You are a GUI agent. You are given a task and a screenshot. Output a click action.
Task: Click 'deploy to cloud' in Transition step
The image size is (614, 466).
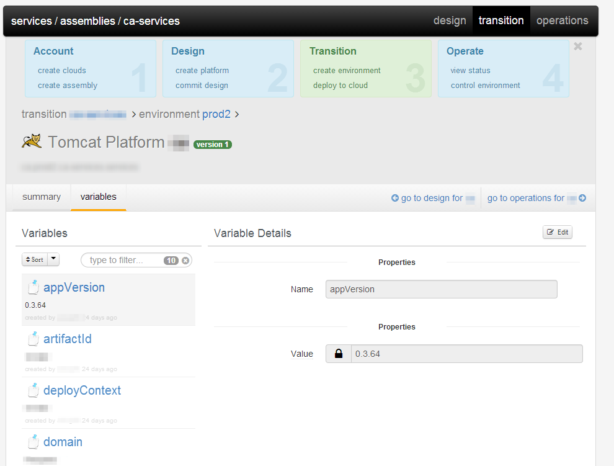[340, 86]
